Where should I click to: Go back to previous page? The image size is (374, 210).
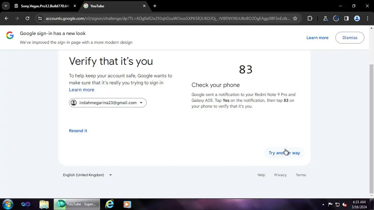(6, 18)
